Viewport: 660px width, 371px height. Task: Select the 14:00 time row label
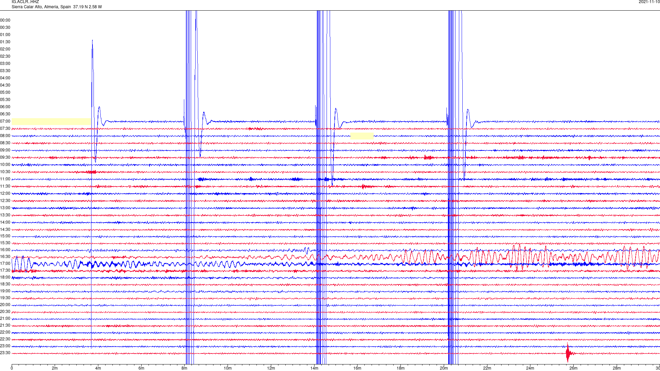tap(5, 222)
